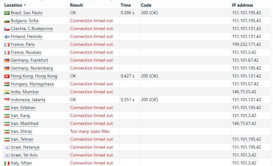Viewport: 273px width, 166px height.
Task: Open the Iran, Shiraz location link
Action: tap(21, 131)
